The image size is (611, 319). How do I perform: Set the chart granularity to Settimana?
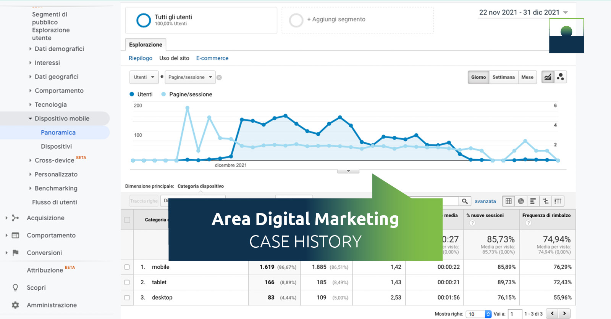point(504,77)
